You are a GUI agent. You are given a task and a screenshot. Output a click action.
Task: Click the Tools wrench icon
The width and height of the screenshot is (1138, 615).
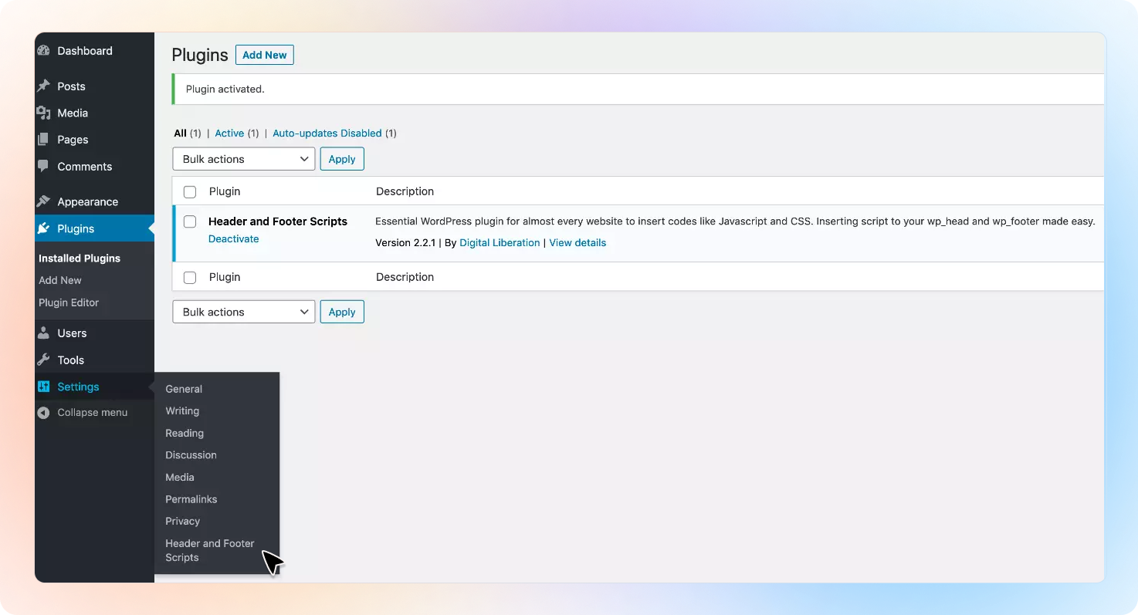click(43, 360)
